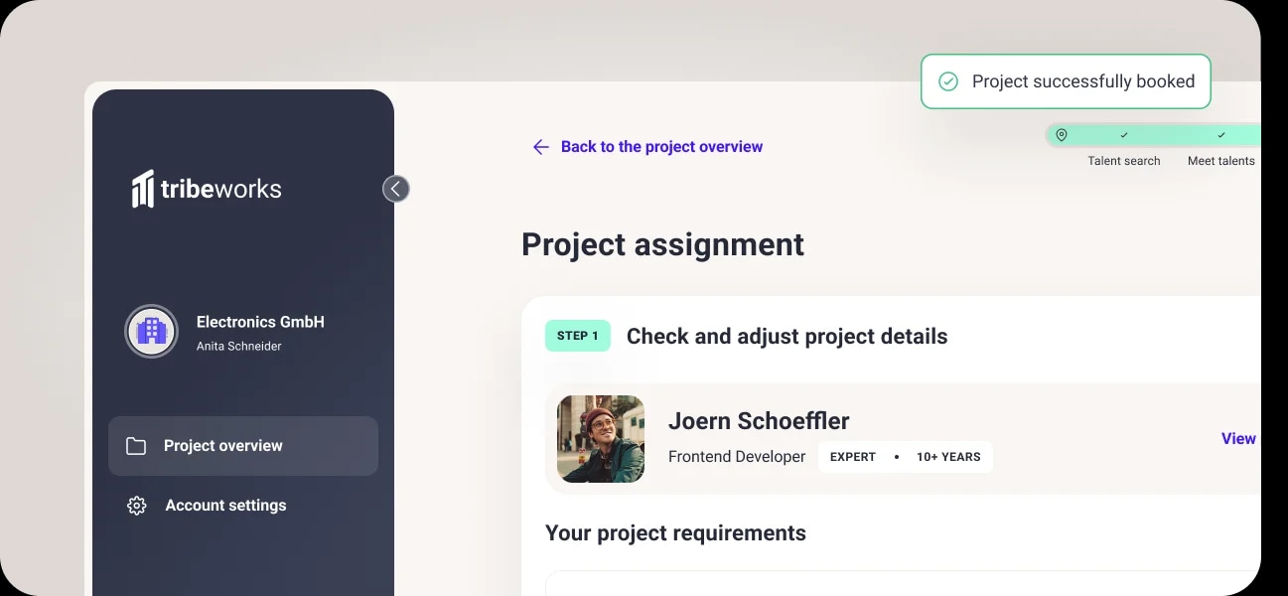The height and width of the screenshot is (596, 1288).
Task: Click the STEP 1 badge
Action: [x=577, y=336]
